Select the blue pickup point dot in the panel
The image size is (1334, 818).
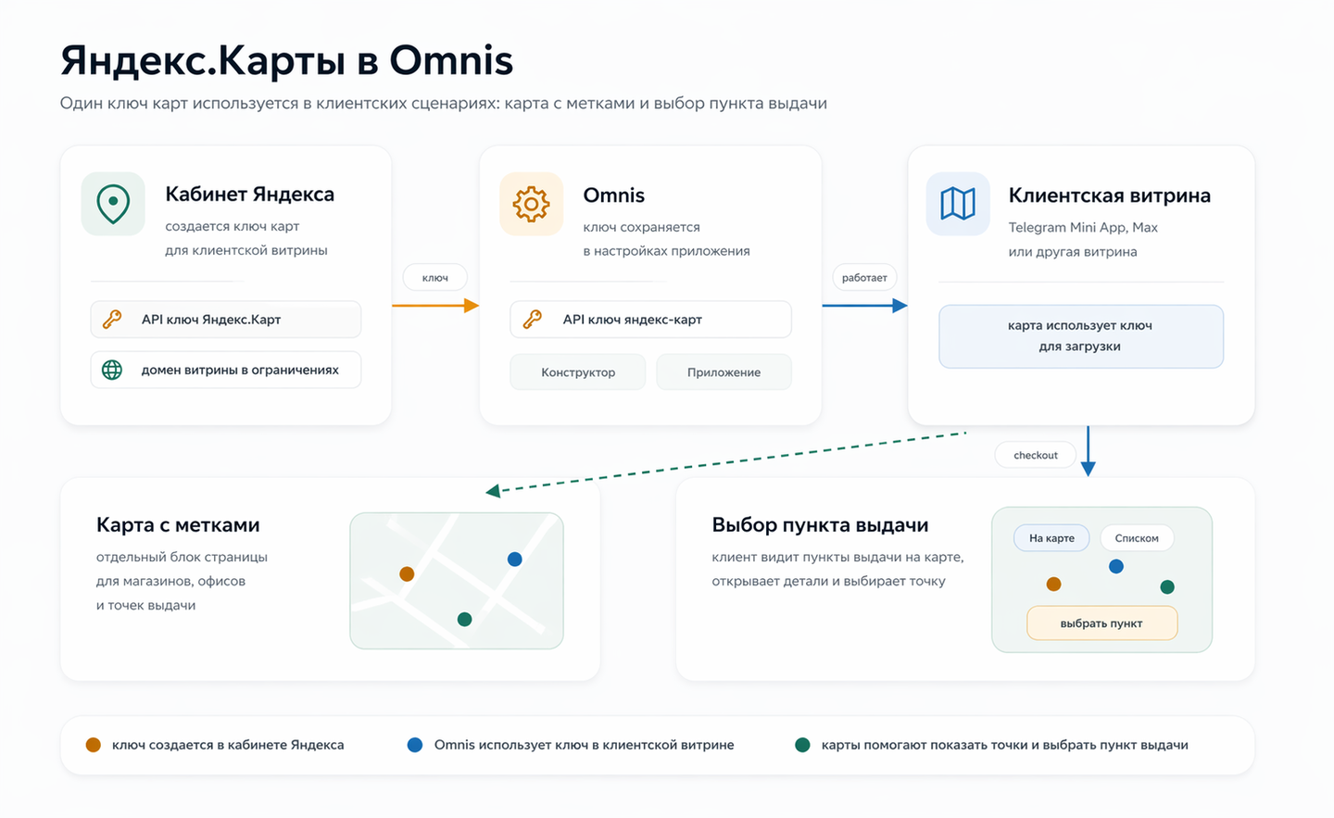tap(1114, 565)
